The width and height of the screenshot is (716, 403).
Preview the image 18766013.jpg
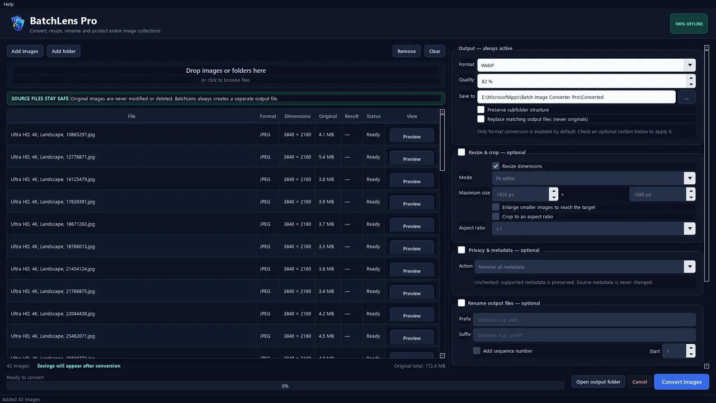[412, 249]
